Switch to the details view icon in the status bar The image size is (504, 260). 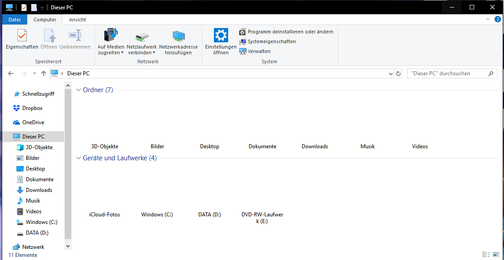tap(485, 255)
